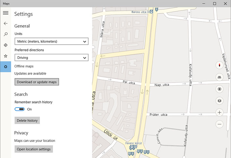Toggle the map tilt view button

point(219,77)
